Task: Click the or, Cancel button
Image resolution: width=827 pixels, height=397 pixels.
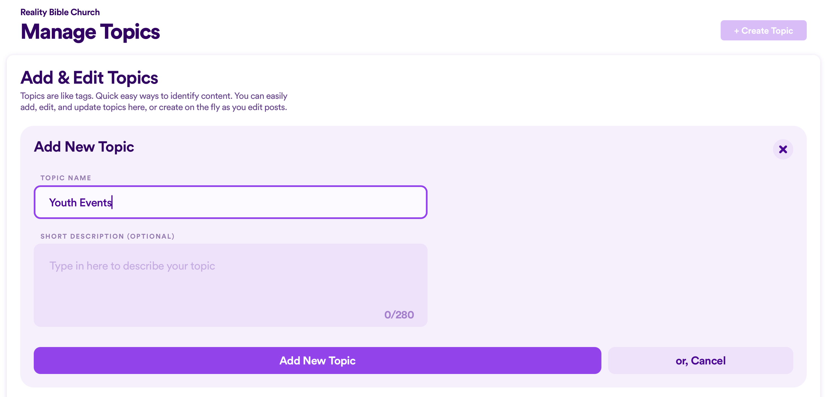Action: pos(700,361)
